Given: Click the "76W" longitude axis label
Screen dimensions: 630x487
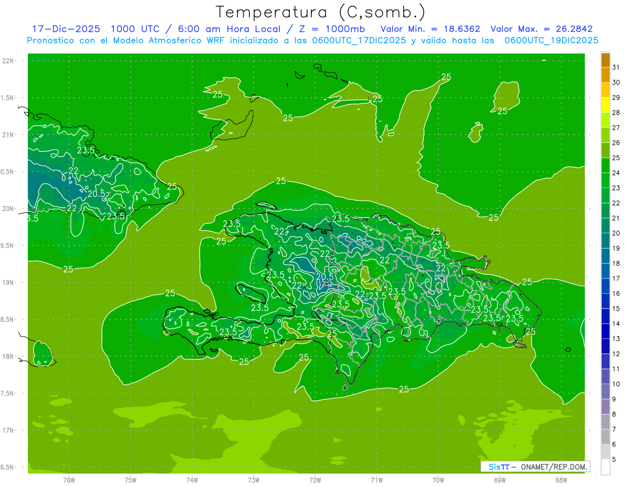Looking at the screenshot, I should (69, 480).
